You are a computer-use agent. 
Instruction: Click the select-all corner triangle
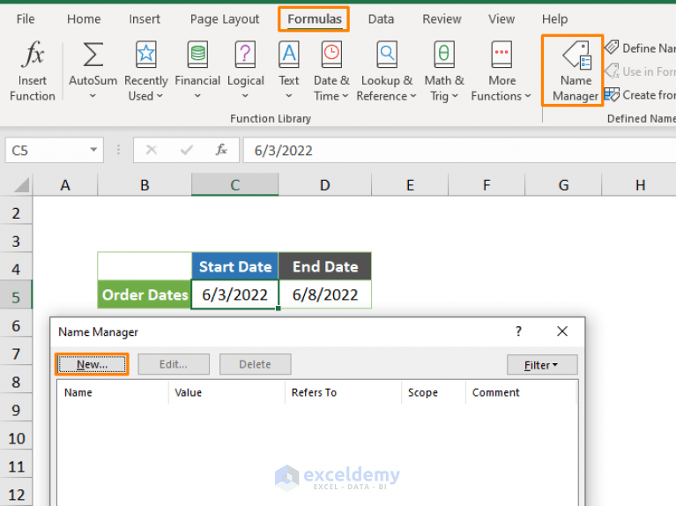(x=21, y=184)
